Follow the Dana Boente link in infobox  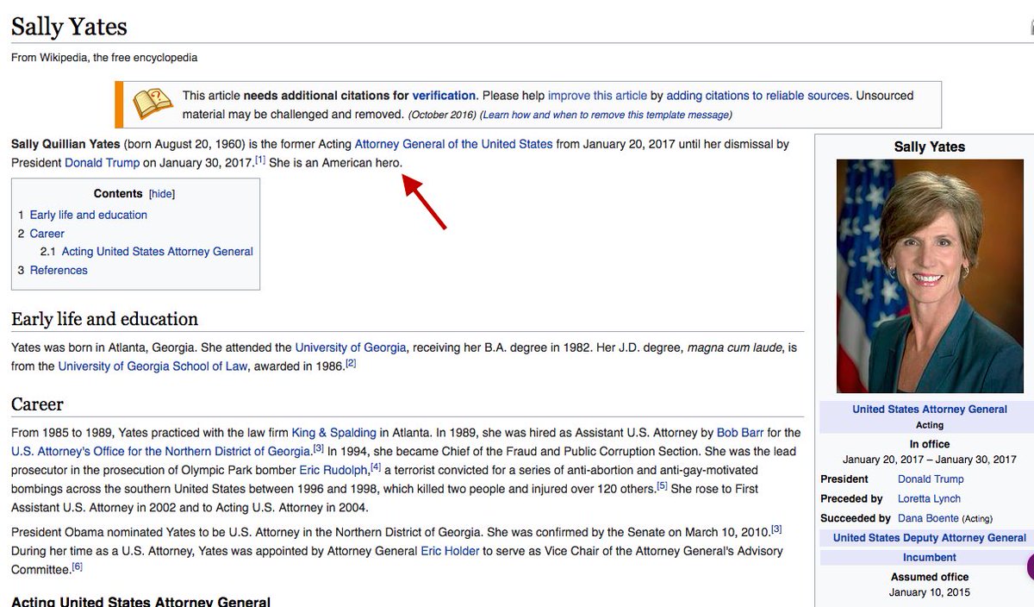click(x=928, y=518)
